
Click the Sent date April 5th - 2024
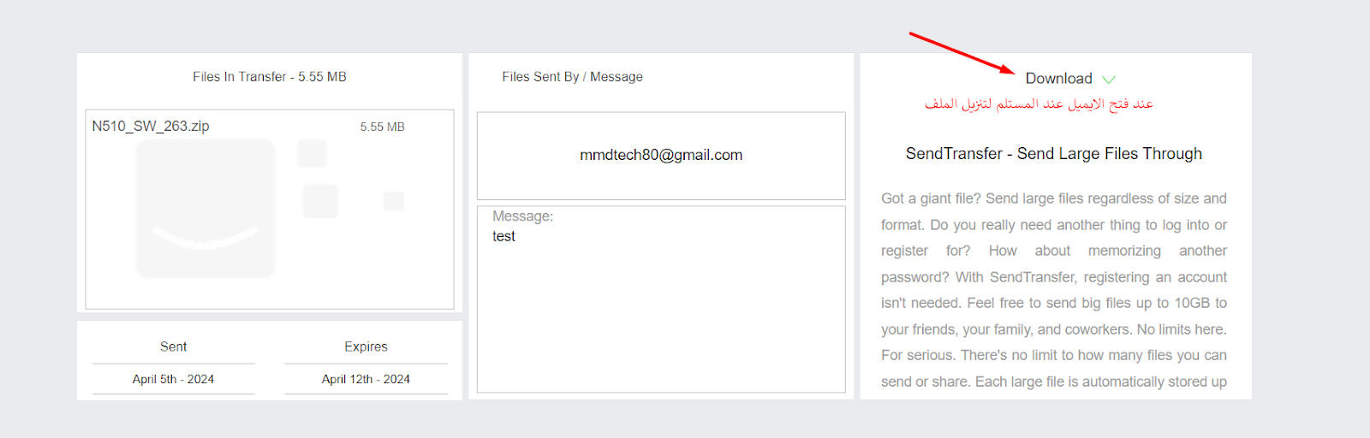coord(173,379)
